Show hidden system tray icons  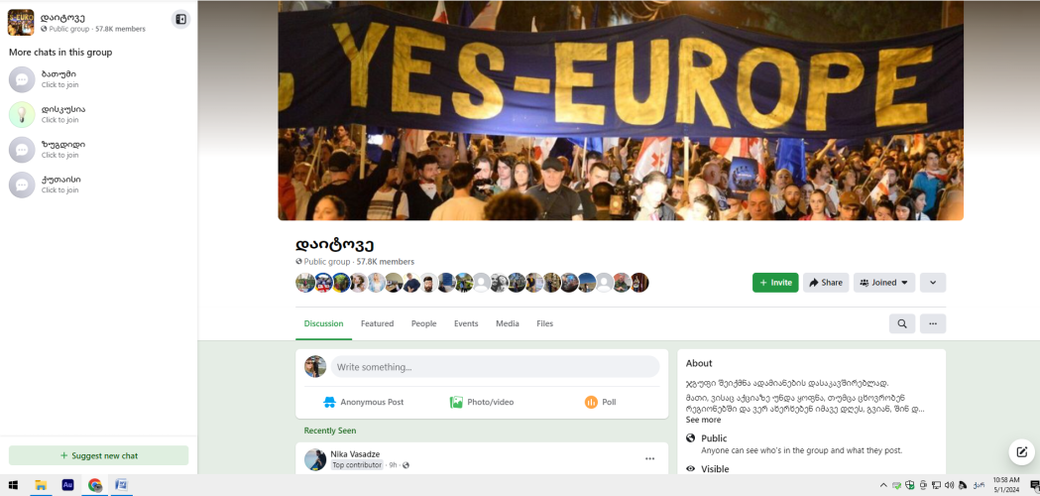882,485
